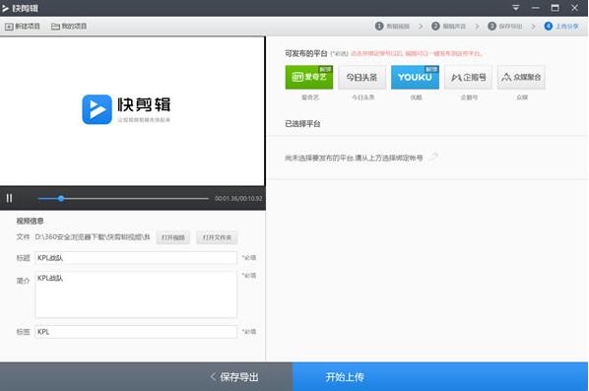Viewport: 589px width, 391px height.
Task: Open My Projects folder icon
Action: [x=55, y=27]
